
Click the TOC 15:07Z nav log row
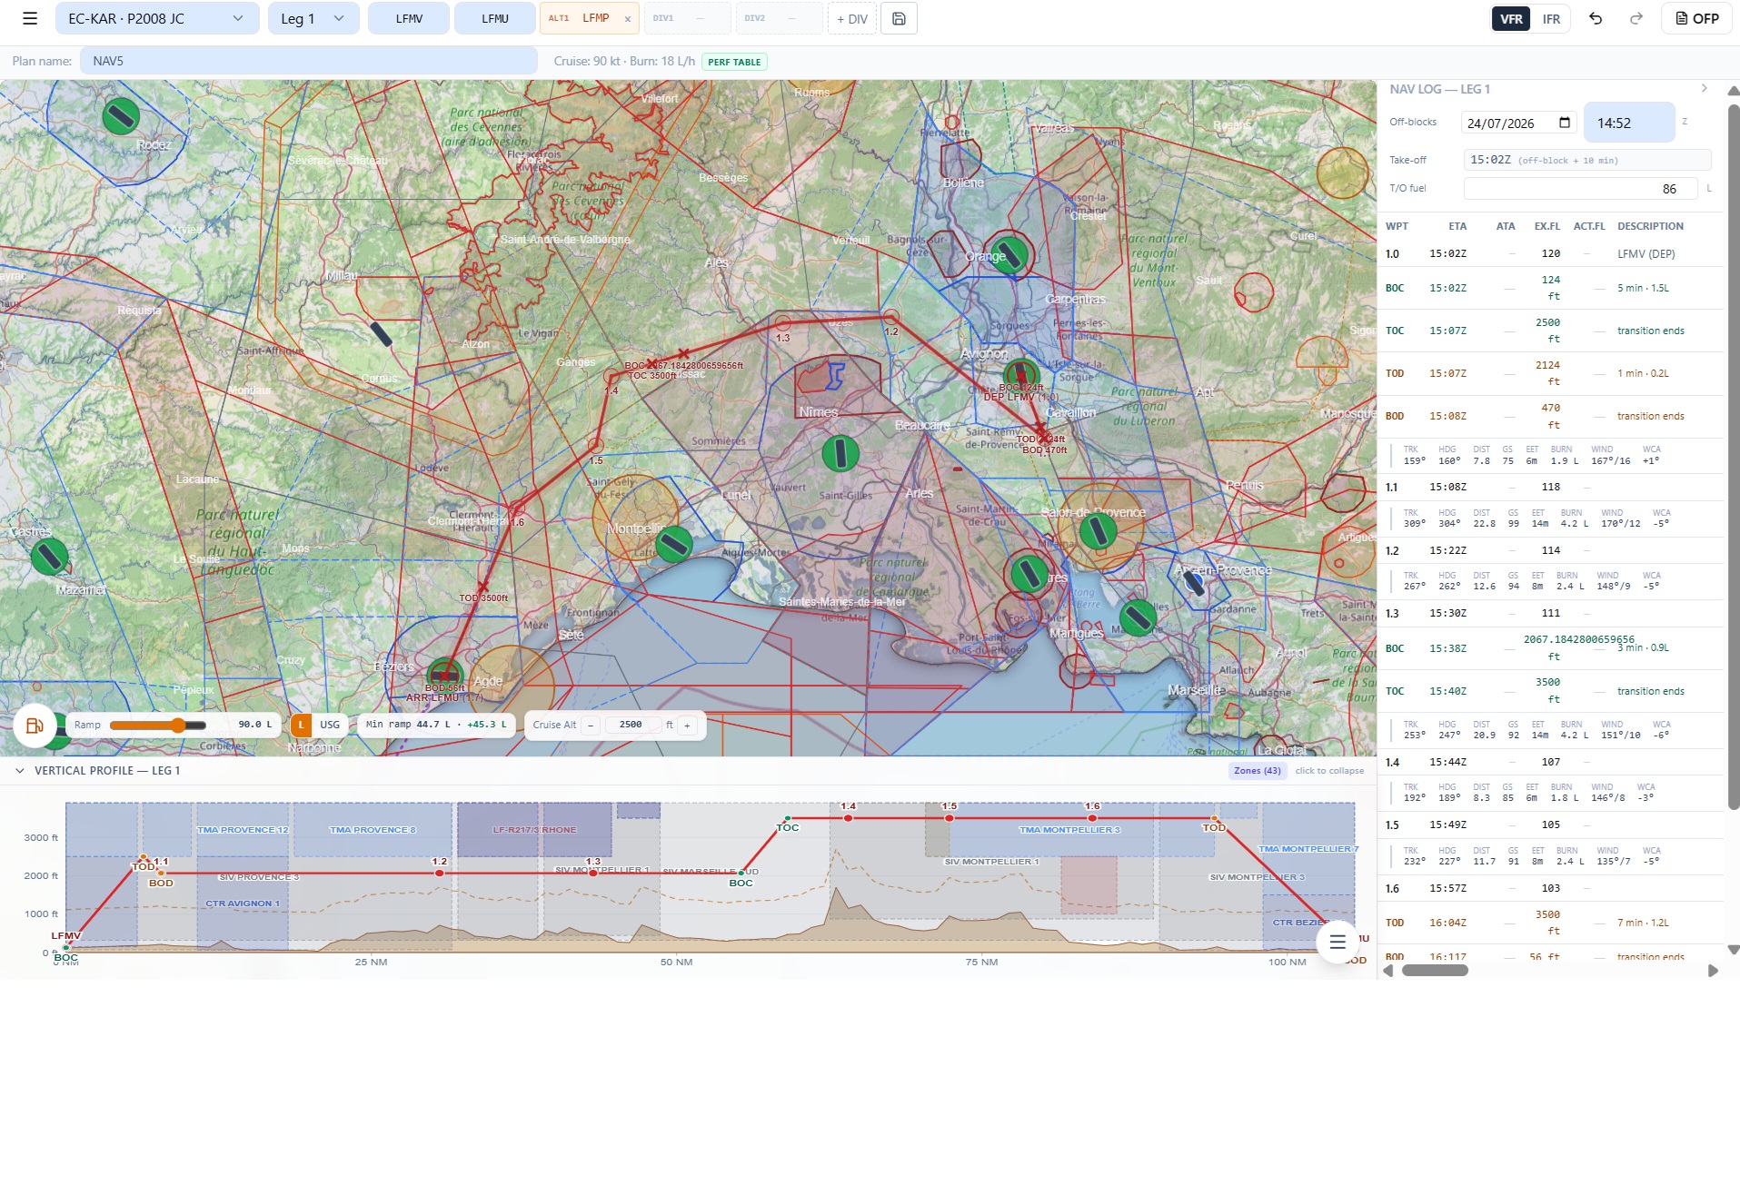coord(1551,331)
